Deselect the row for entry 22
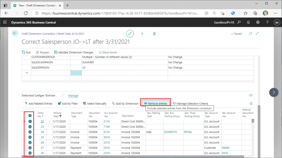 [x=30, y=121]
